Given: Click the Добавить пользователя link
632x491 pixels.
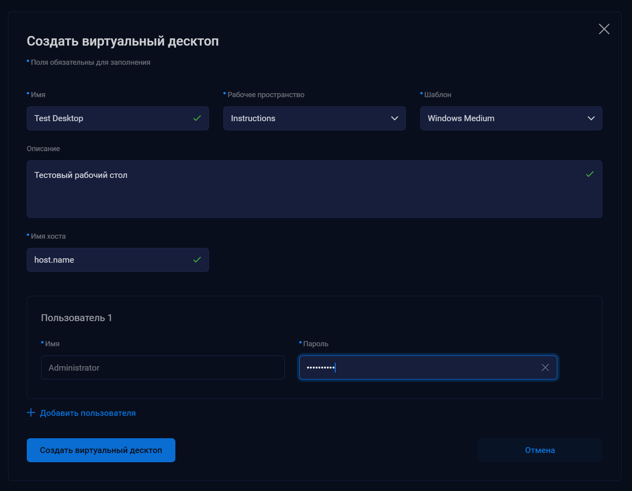Looking at the screenshot, I should point(87,413).
